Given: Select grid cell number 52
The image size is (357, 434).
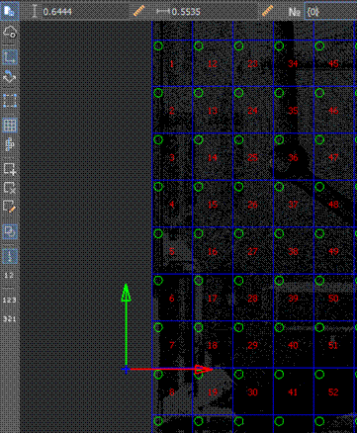Looking at the screenshot, I should [333, 392].
